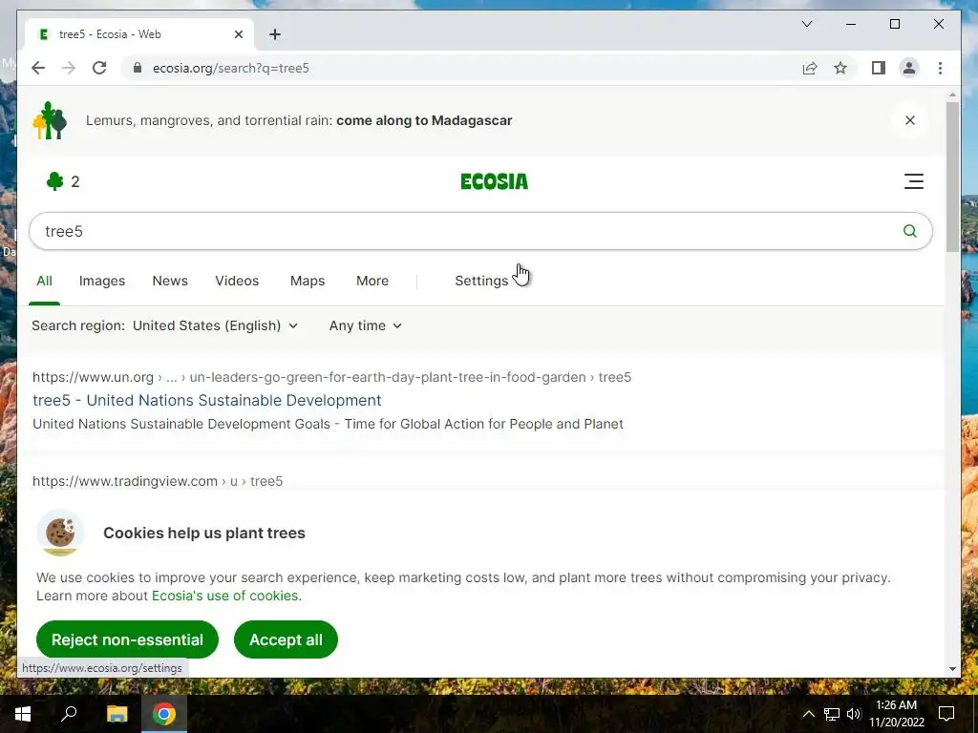Share this page icon in address bar

pyautogui.click(x=810, y=68)
